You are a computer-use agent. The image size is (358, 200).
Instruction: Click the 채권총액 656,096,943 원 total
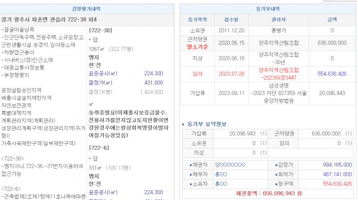(x=267, y=193)
